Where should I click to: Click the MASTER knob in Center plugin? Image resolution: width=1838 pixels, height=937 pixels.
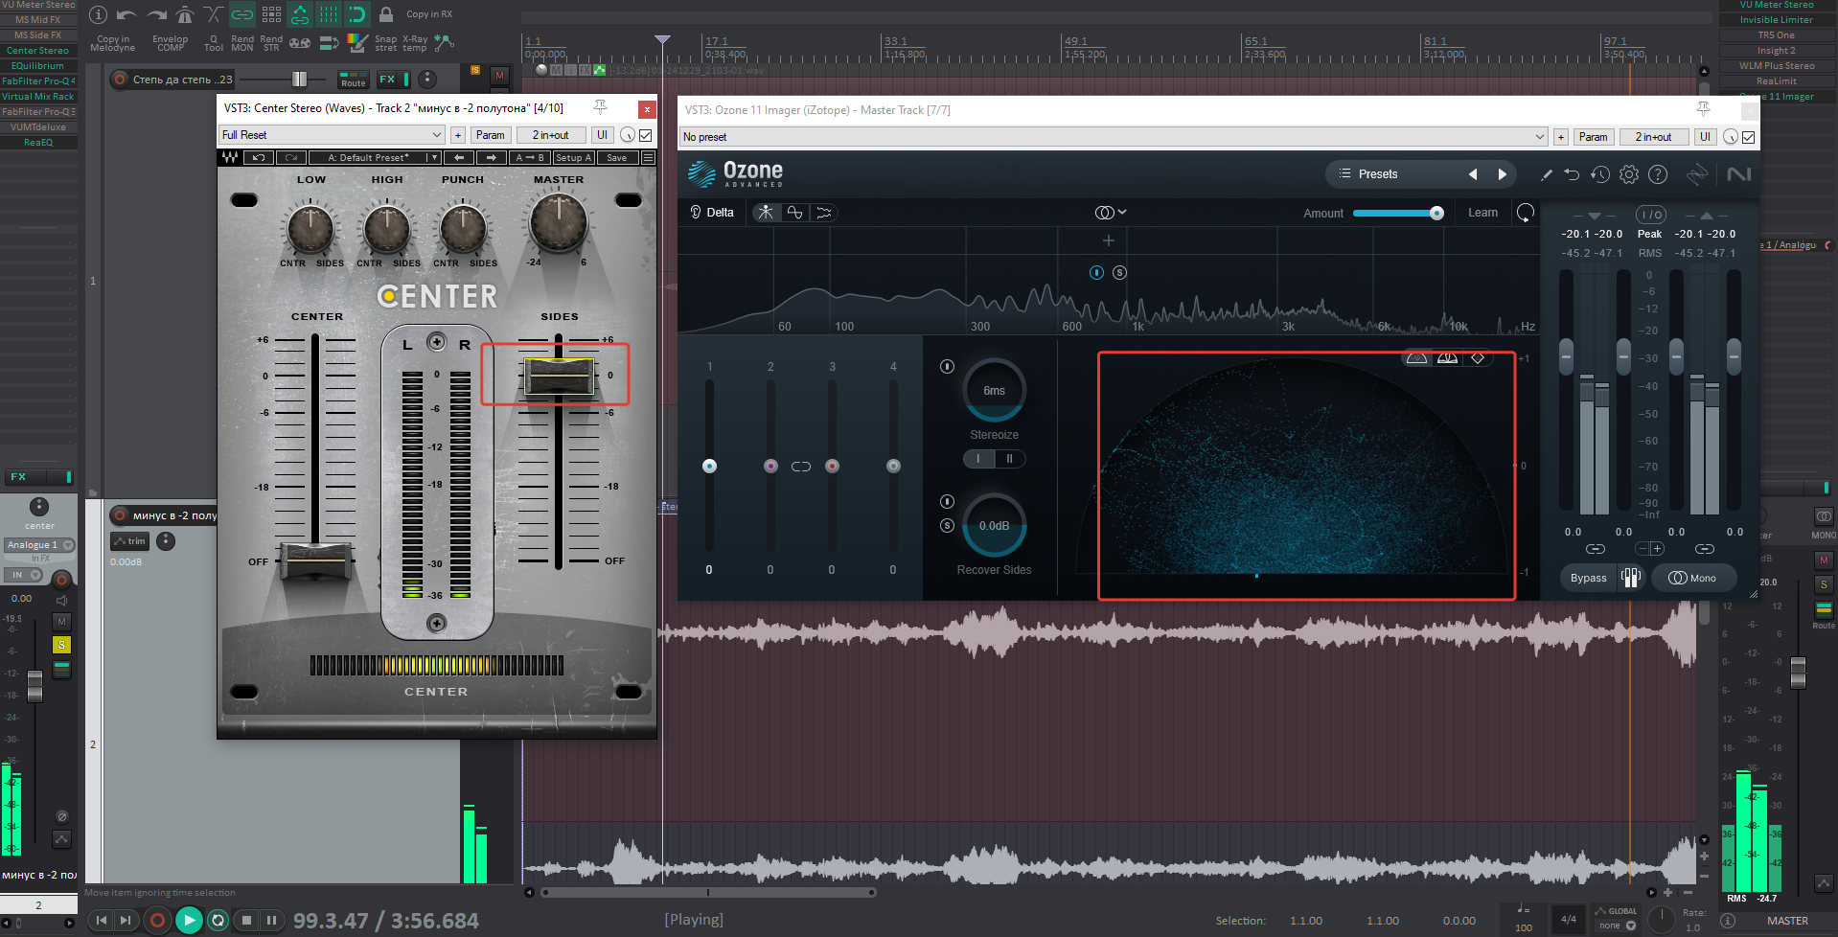[x=559, y=221]
